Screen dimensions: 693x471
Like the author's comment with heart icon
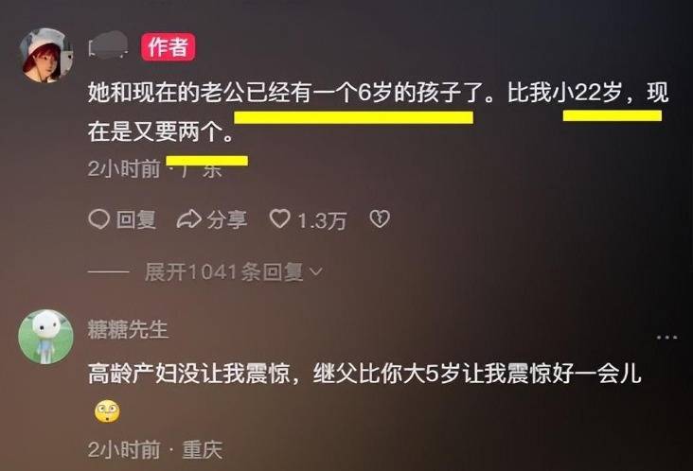[280, 218]
